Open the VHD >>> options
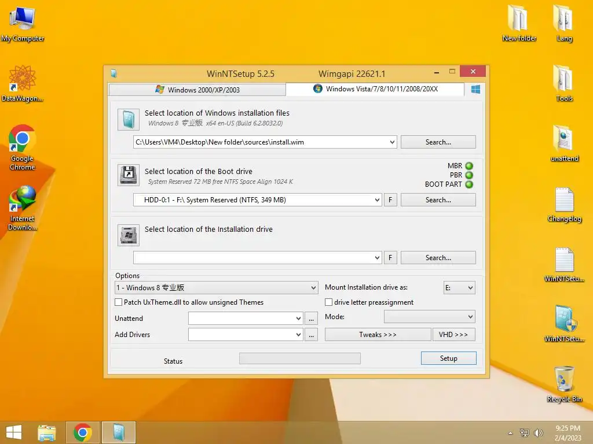Screen dimensions: 593x444 pos(453,335)
